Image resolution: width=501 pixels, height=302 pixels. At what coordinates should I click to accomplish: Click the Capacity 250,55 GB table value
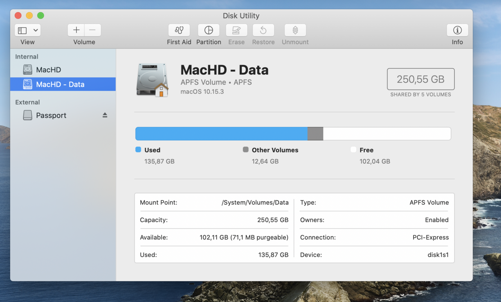click(x=273, y=220)
